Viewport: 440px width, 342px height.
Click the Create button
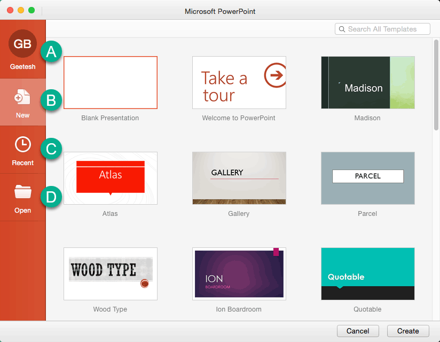408,331
